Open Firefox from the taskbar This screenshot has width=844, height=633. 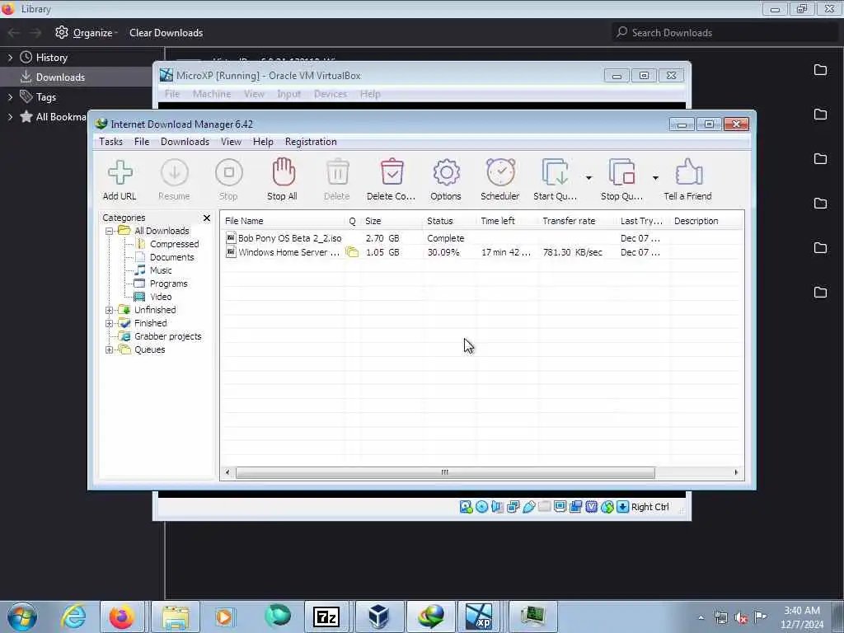122,617
